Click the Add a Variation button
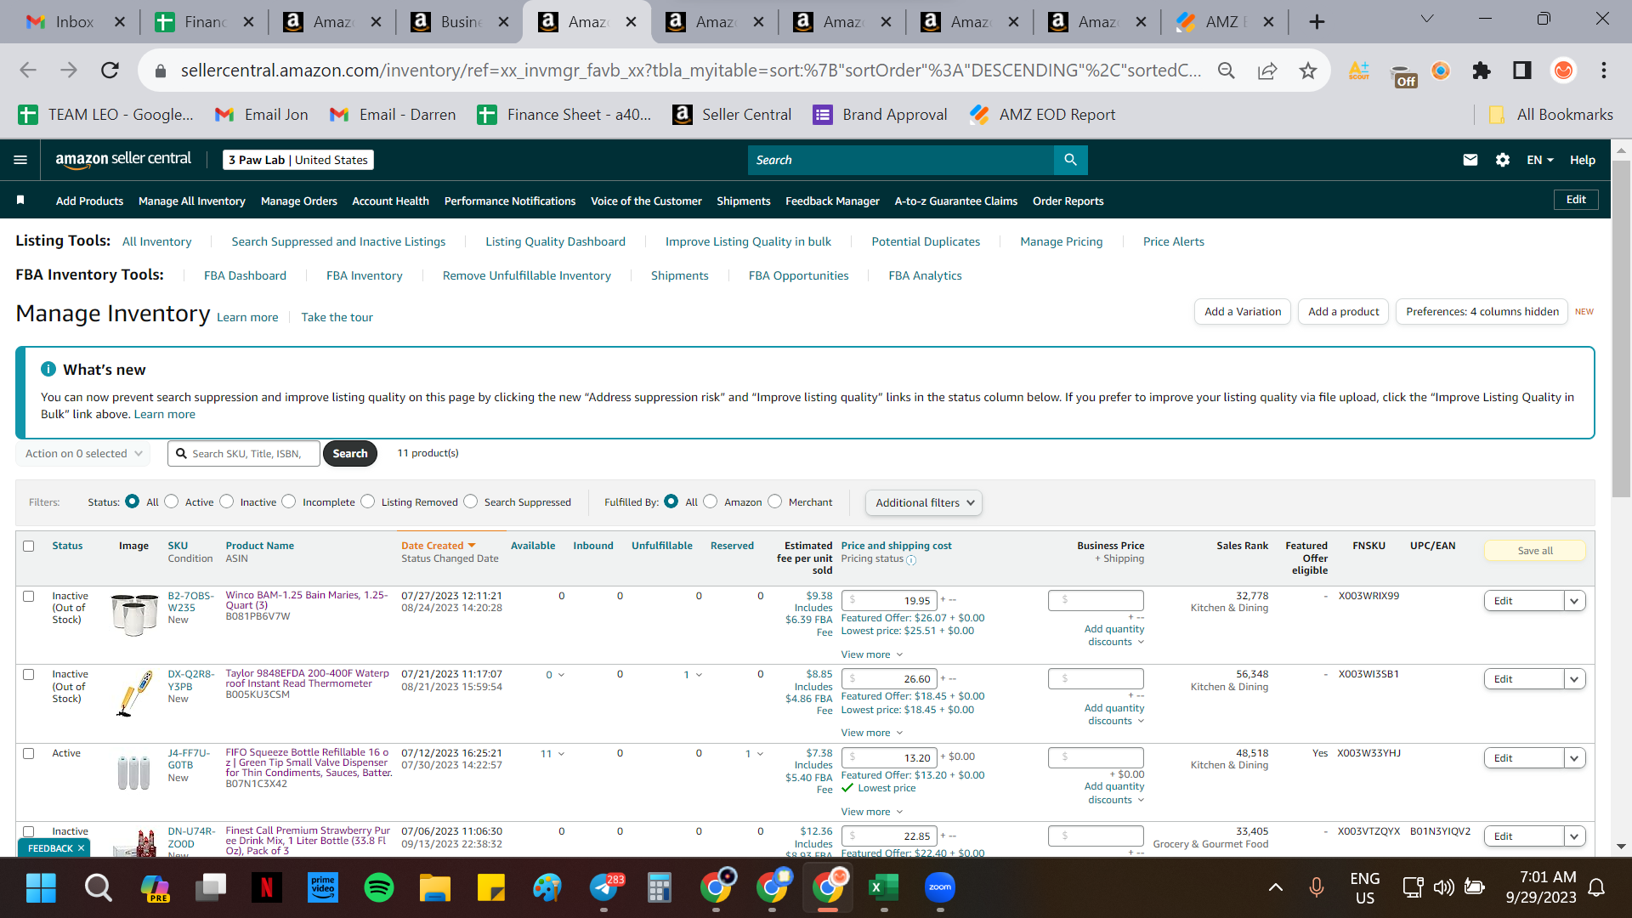This screenshot has width=1632, height=918. click(1243, 312)
